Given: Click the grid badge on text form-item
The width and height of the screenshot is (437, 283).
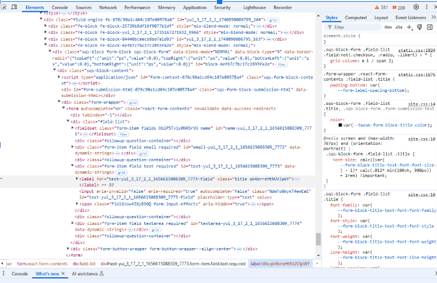Looking at the screenshot, I should click(121, 173).
